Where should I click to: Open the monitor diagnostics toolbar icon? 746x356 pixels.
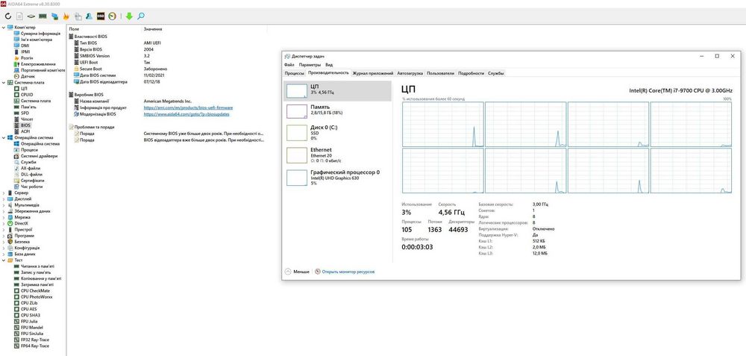click(x=78, y=16)
